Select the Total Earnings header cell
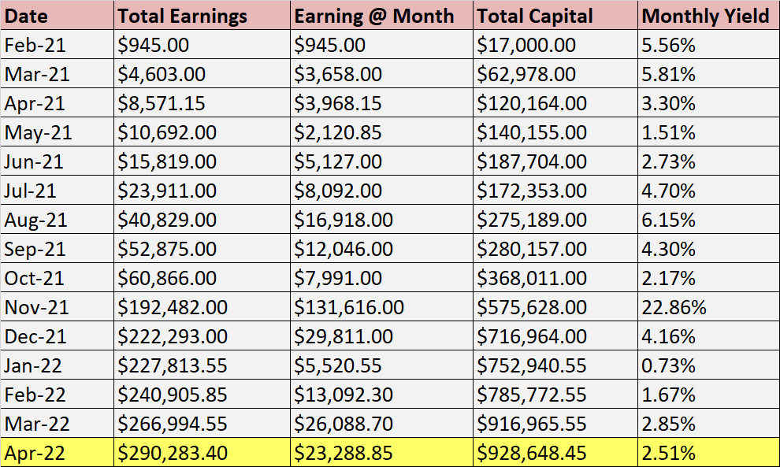780x467 pixels. pos(202,17)
